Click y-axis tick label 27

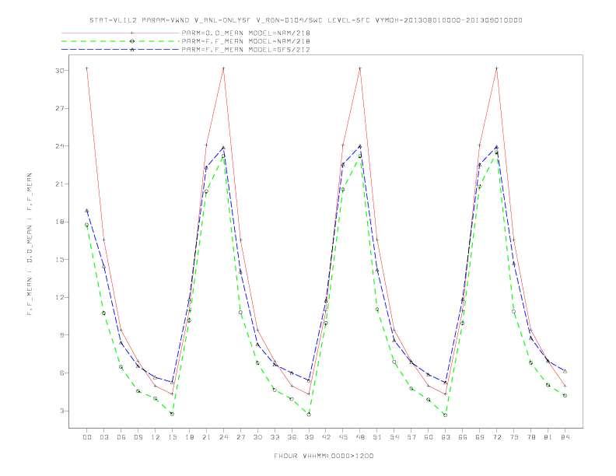60,108
